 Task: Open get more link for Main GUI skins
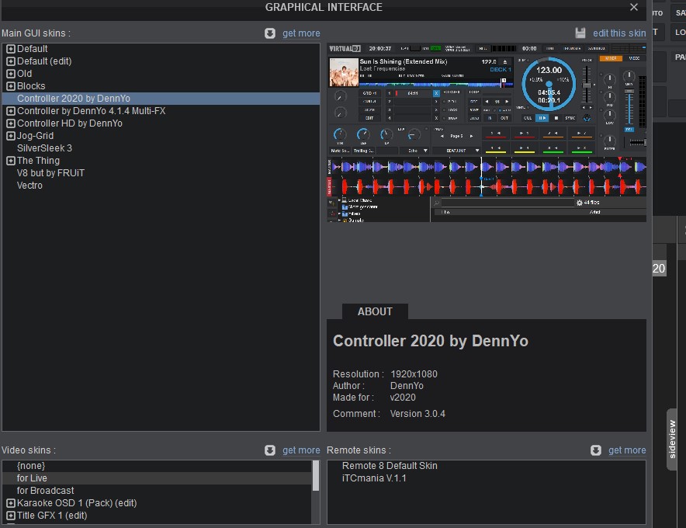301,33
